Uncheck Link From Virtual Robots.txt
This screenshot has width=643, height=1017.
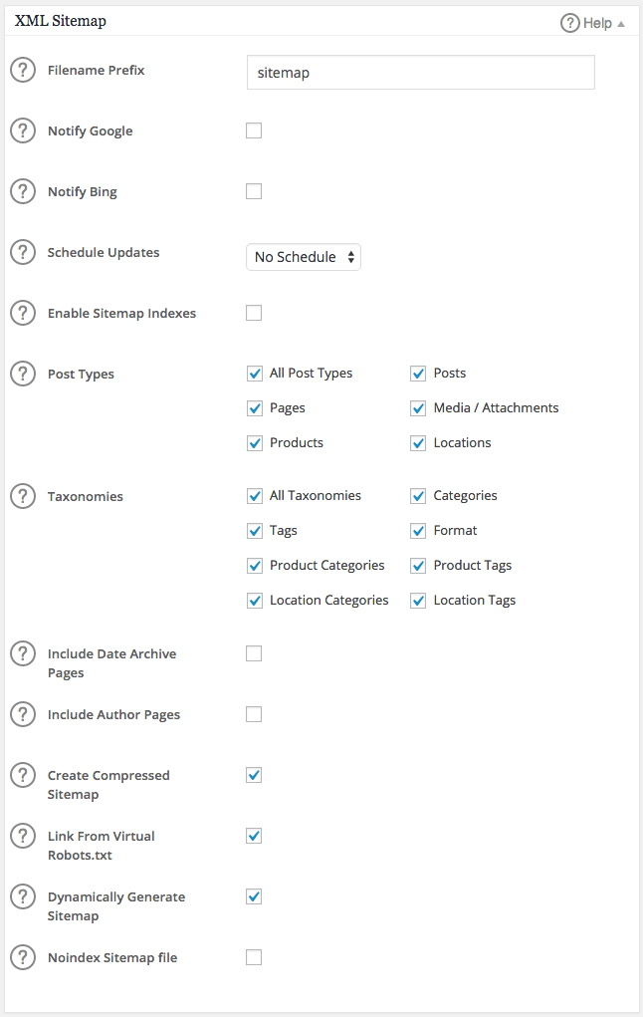(254, 836)
